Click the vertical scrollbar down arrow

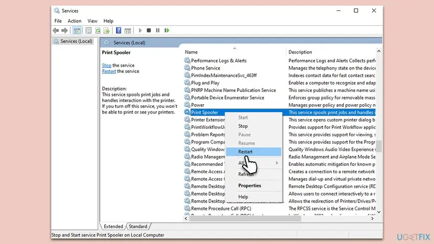pyautogui.click(x=378, y=212)
